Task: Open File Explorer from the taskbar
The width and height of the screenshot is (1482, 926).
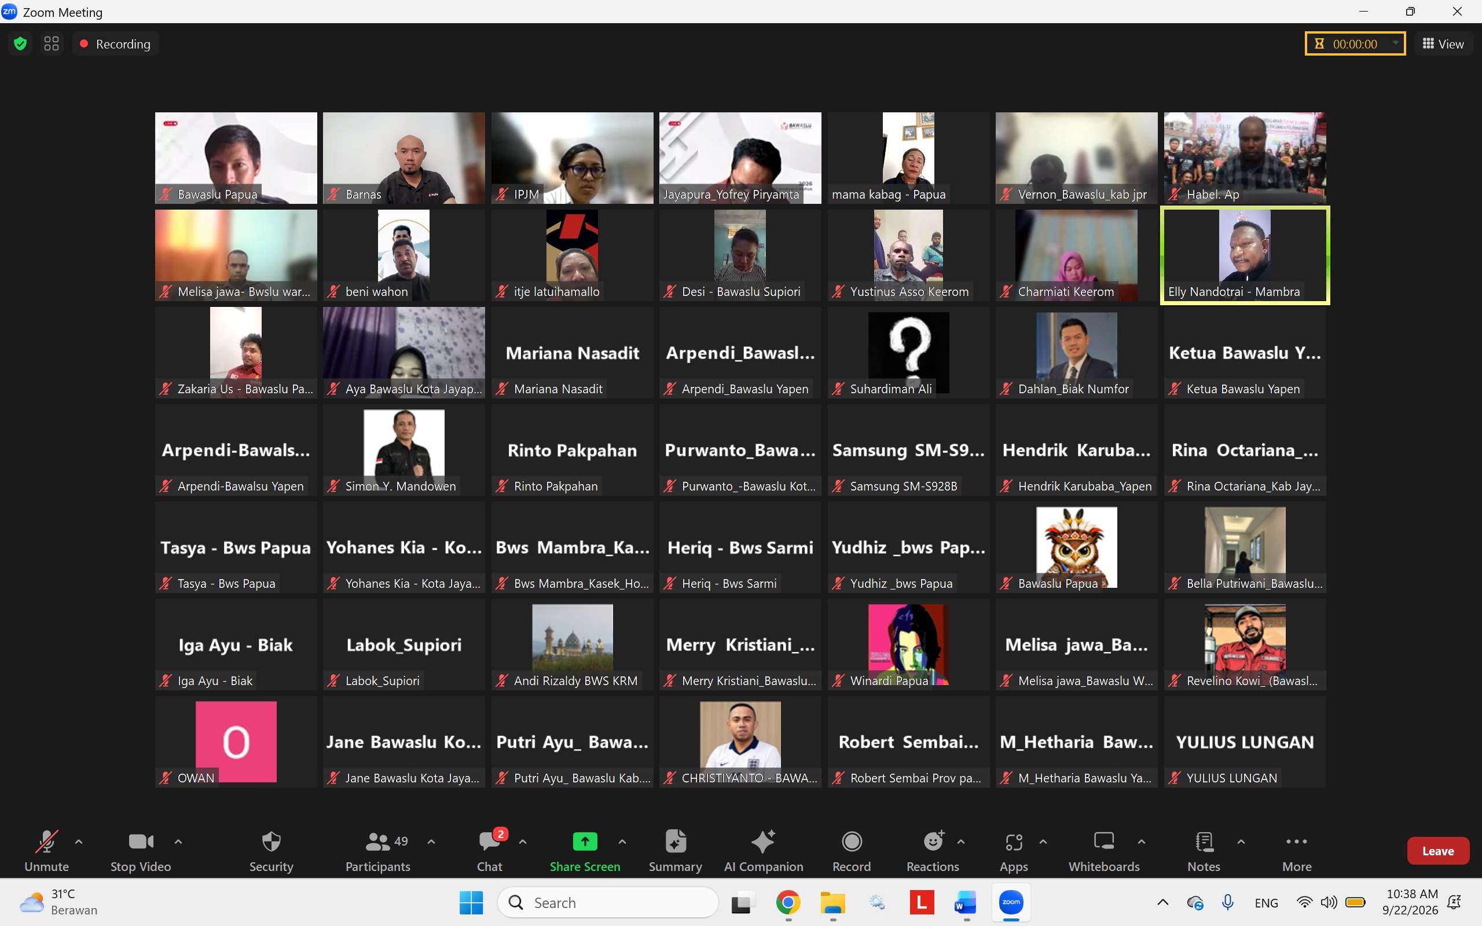Action: [x=832, y=903]
